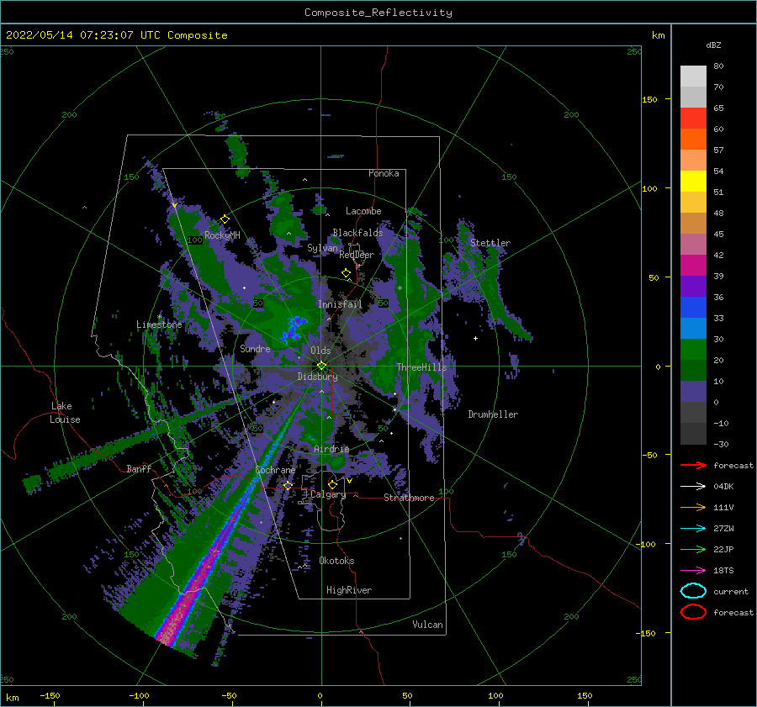This screenshot has height=707, width=757.
Task: Click the Banff label
Action: pyautogui.click(x=139, y=468)
